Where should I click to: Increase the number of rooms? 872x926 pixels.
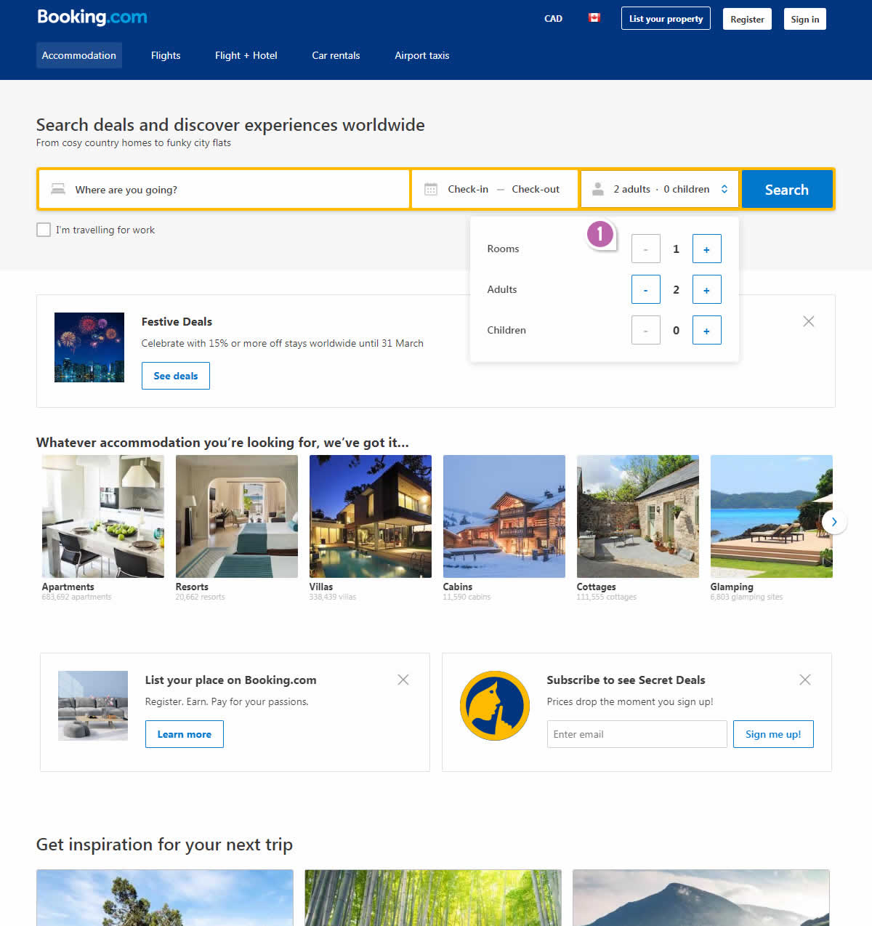[x=706, y=249]
